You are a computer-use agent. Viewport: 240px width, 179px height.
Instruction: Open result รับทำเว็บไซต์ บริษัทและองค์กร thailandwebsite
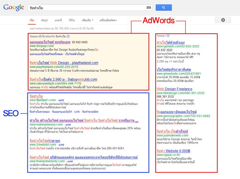(84, 157)
